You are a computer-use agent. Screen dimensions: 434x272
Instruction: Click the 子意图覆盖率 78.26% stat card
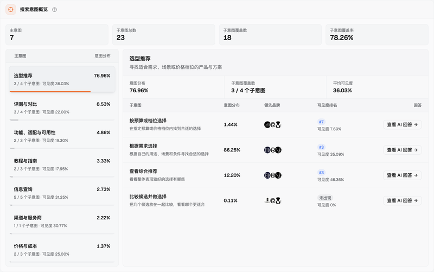tap(377, 35)
